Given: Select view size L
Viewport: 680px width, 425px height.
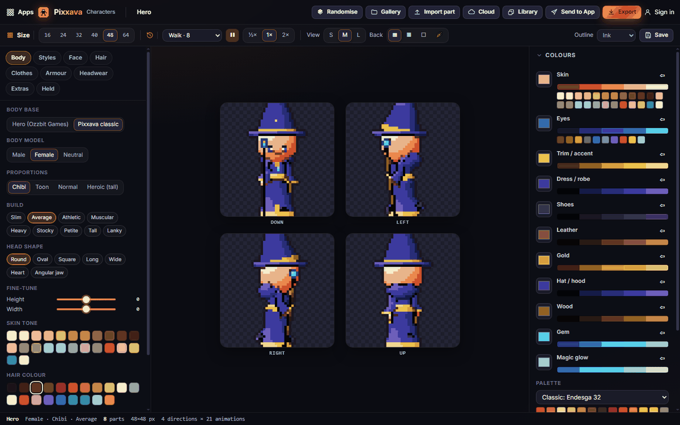Looking at the screenshot, I should pos(358,35).
